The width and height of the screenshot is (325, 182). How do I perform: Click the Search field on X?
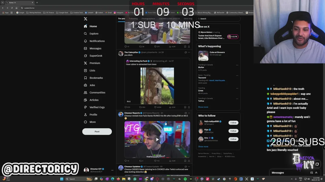pos(218,19)
